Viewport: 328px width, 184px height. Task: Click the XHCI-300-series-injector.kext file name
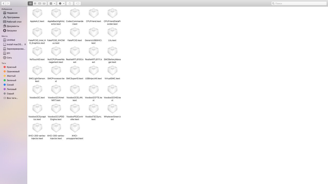coord(56,137)
